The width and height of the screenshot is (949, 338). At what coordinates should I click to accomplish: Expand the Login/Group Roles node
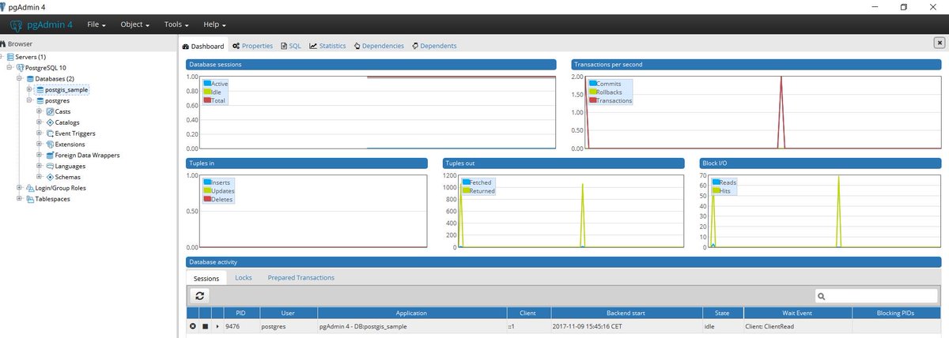click(x=19, y=188)
